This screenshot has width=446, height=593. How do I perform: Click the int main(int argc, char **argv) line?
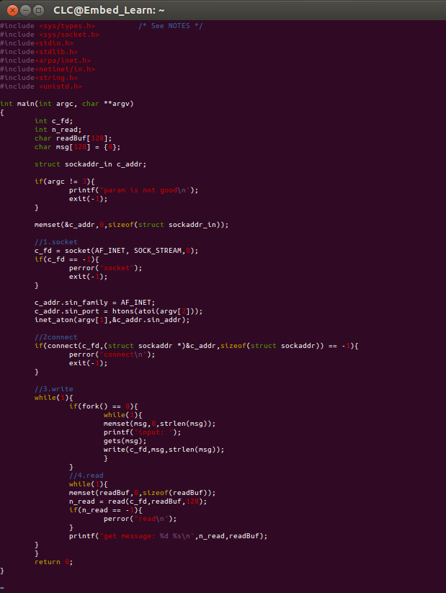(67, 104)
